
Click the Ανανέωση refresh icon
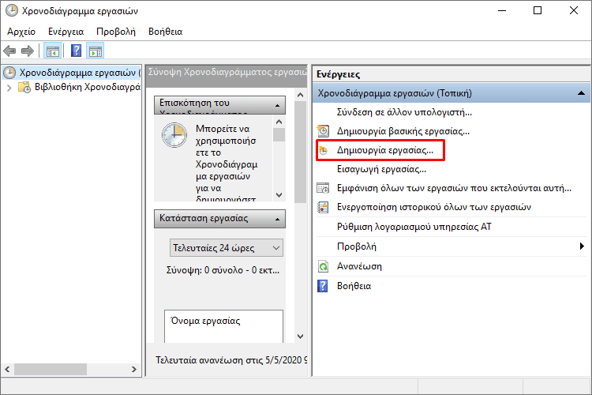pyautogui.click(x=323, y=266)
